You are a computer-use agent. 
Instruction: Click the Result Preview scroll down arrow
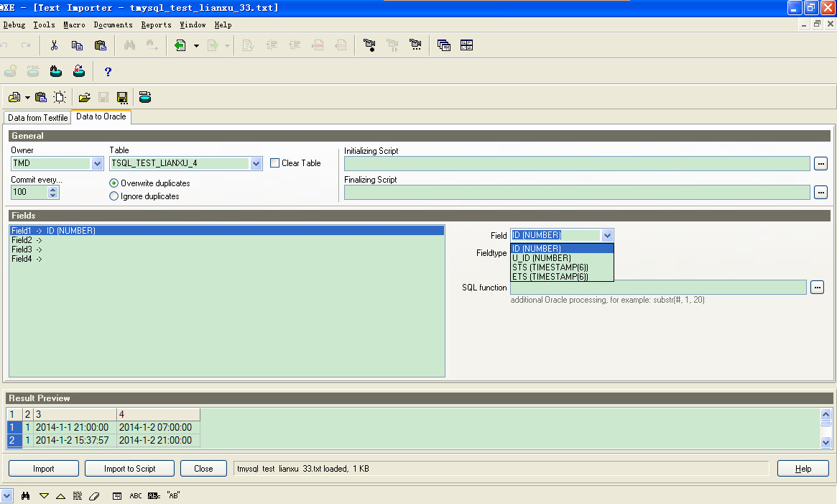click(x=826, y=442)
